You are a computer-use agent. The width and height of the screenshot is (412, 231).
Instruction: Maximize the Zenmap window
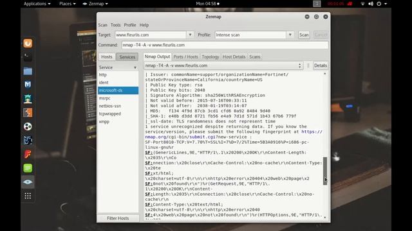[316, 17]
